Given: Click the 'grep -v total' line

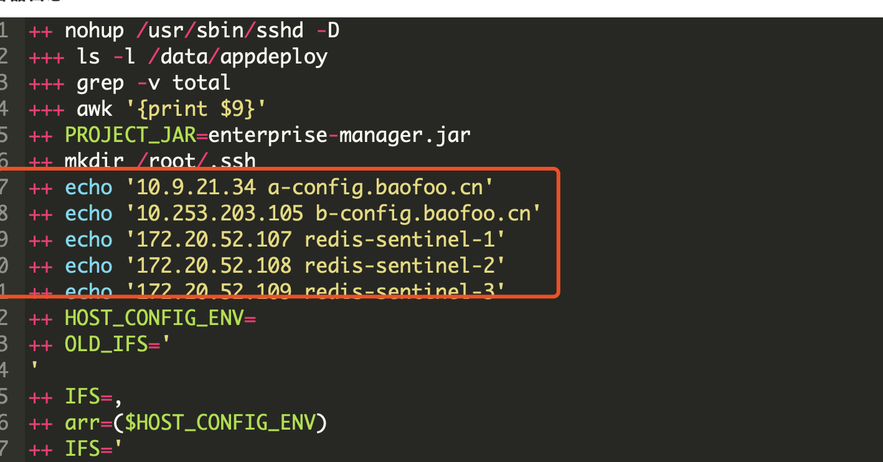Looking at the screenshot, I should tap(153, 83).
